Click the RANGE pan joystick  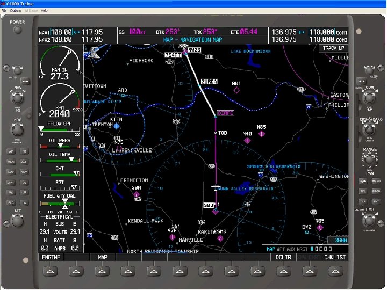(369, 160)
